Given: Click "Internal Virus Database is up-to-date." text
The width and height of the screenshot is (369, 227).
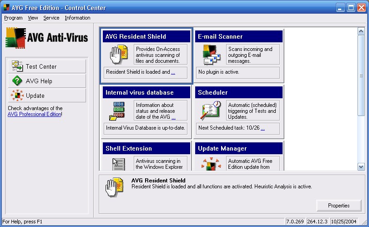Looking at the screenshot, I should coord(146,128).
